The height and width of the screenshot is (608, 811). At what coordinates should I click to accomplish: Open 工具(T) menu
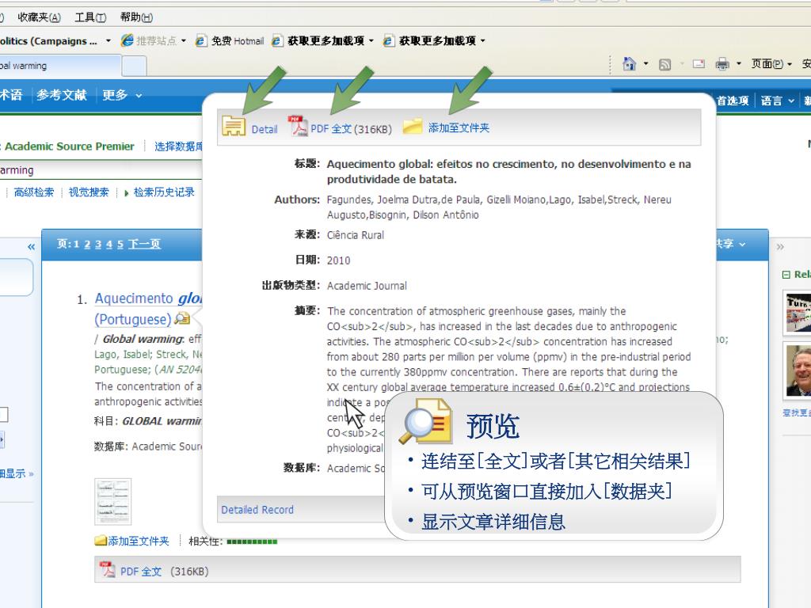click(90, 17)
